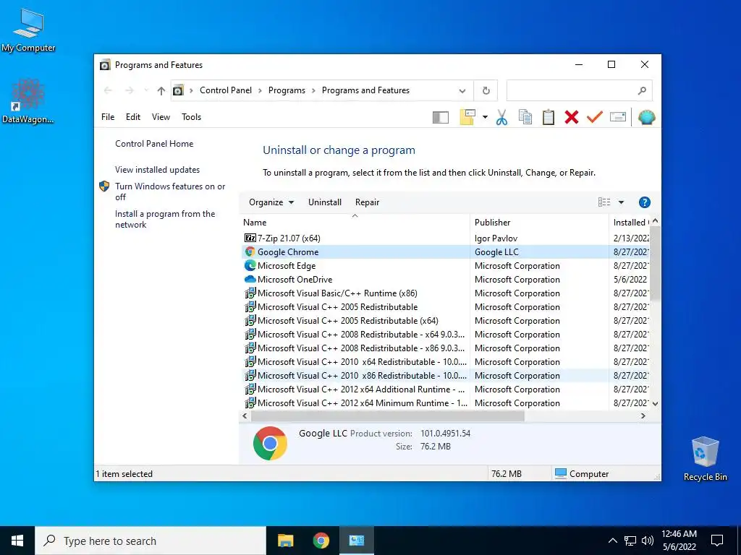Open the Organize dropdown

click(271, 202)
